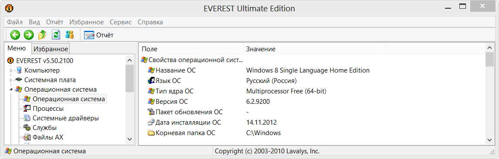
Task: Open Системные драйверы in the tree
Action: tap(61, 118)
